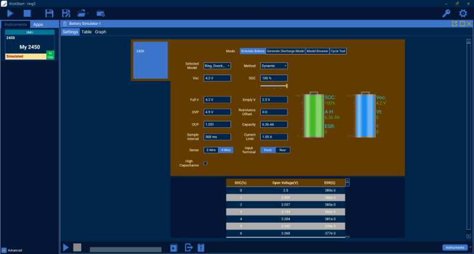Screen dimensions: 474x254
Task: Click the Run play icon in top toolbar
Action: (10, 13)
